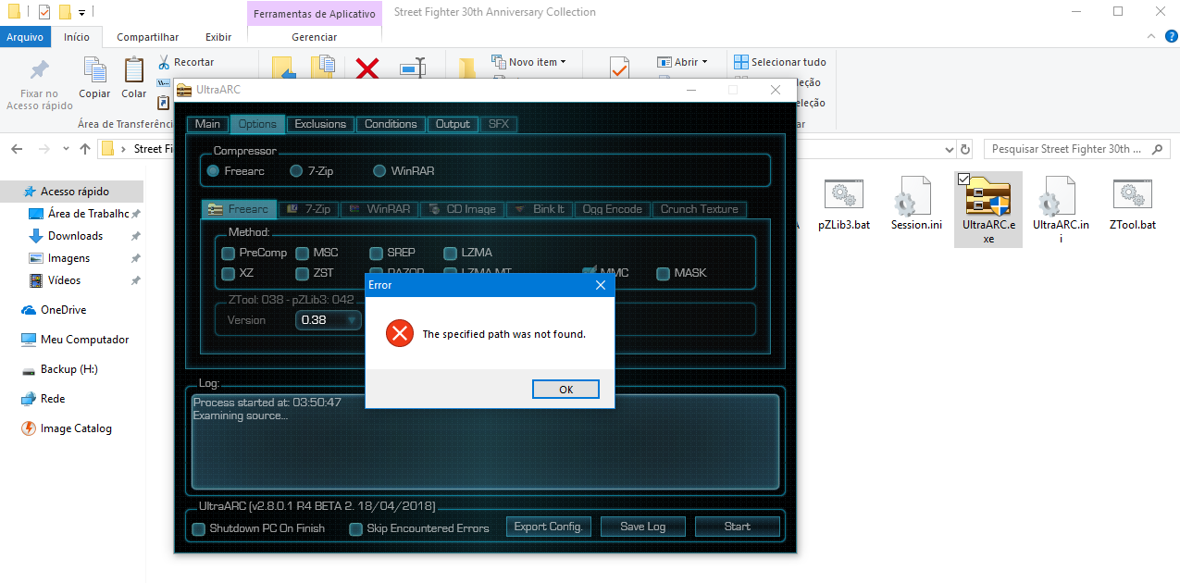Enable the MASK method checkbox
This screenshot has width=1180, height=583.
coord(663,273)
